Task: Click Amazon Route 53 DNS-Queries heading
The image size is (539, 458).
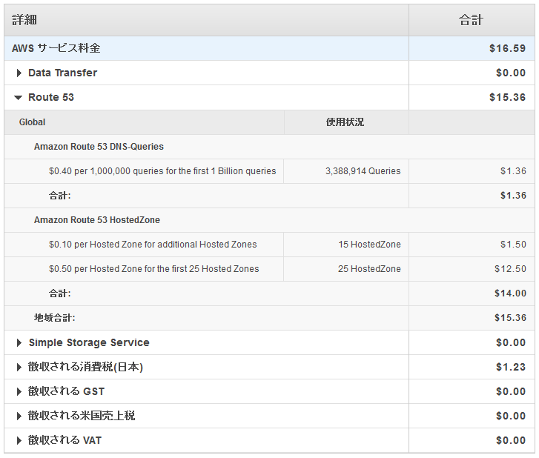Action: (x=99, y=147)
